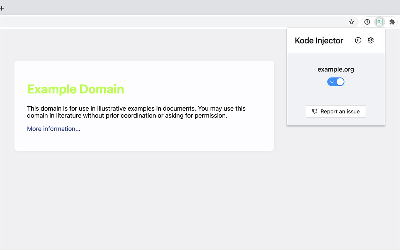The width and height of the screenshot is (400, 250).
Task: Click the description paragraph about illustrative examples
Action: tap(136, 112)
